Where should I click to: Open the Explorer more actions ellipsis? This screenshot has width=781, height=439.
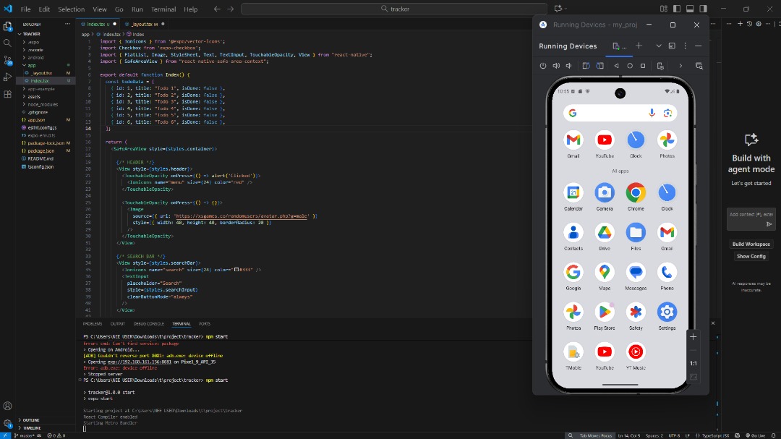(x=67, y=24)
